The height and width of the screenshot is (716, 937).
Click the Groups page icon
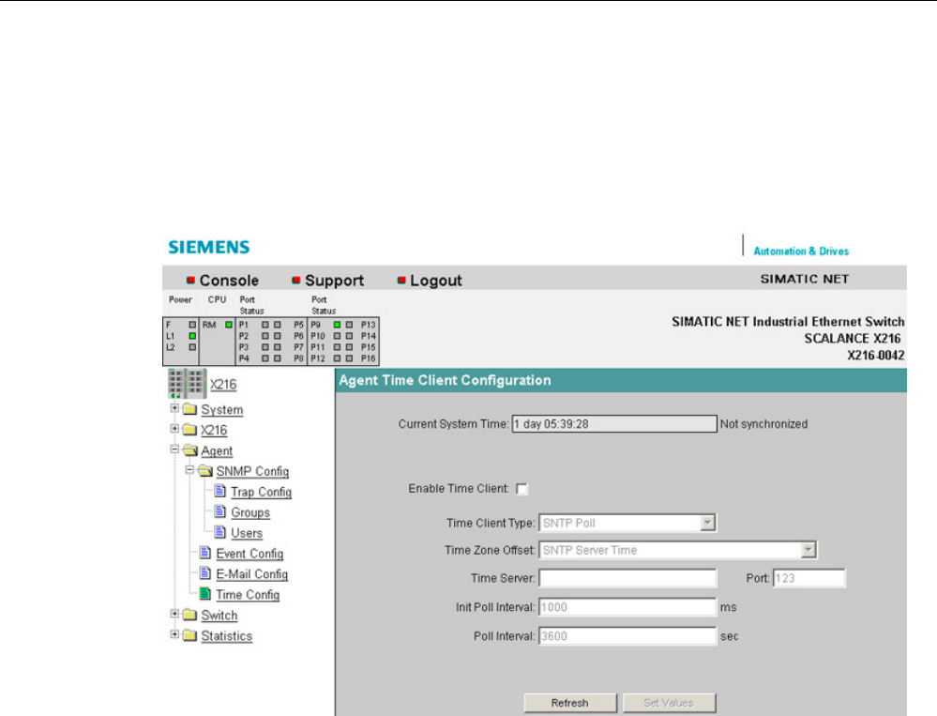(x=219, y=511)
